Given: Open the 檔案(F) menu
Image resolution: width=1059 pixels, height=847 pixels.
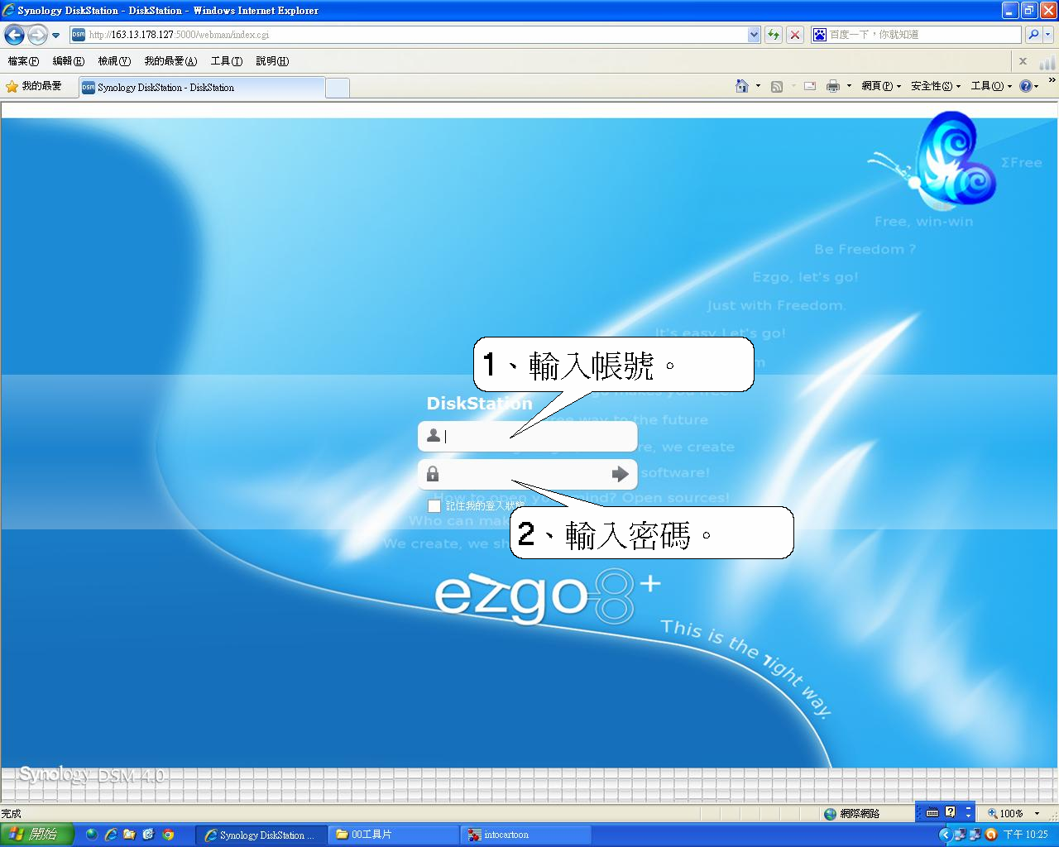Looking at the screenshot, I should (23, 61).
